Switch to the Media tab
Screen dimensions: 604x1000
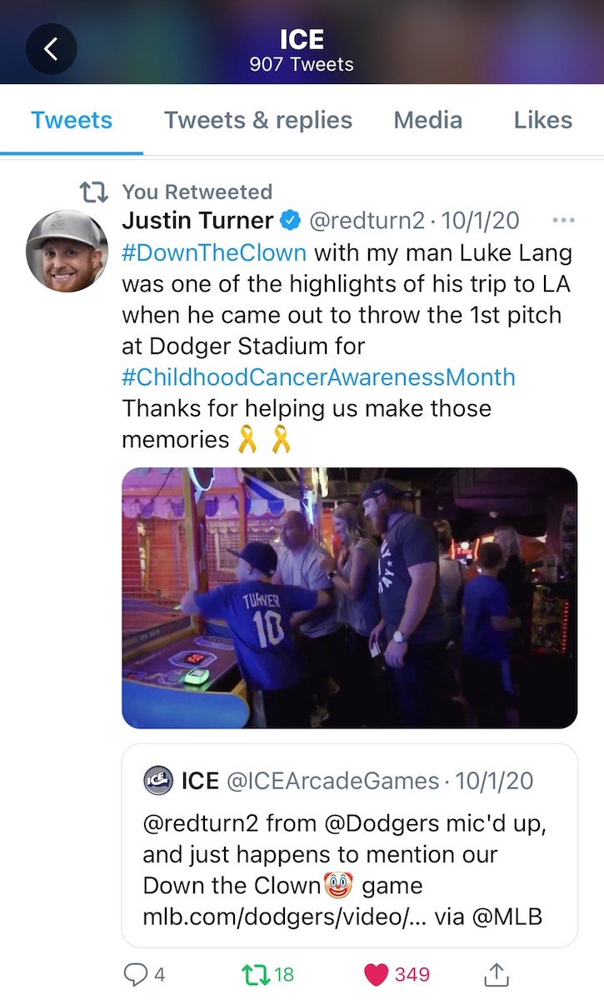pyautogui.click(x=428, y=120)
